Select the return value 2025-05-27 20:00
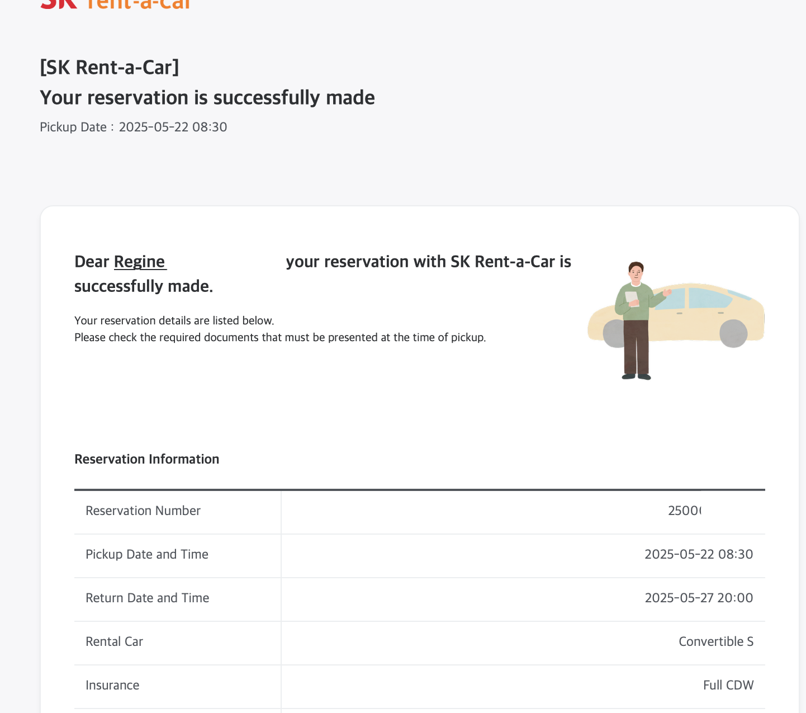The height and width of the screenshot is (713, 806). click(x=698, y=598)
